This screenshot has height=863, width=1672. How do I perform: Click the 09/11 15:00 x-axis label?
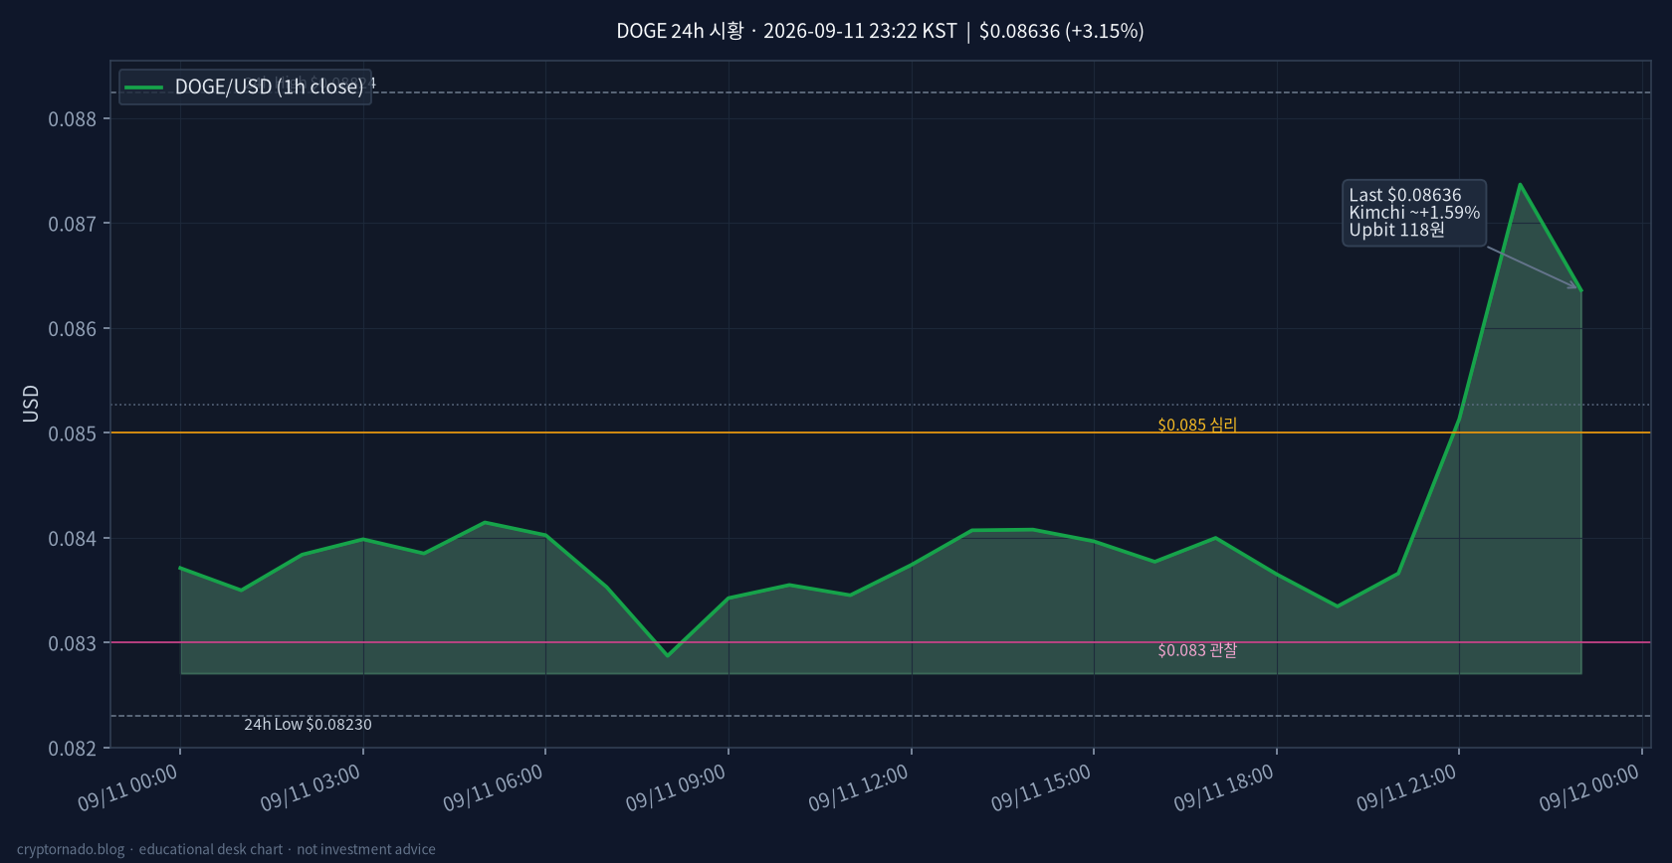pyautogui.click(x=1041, y=787)
